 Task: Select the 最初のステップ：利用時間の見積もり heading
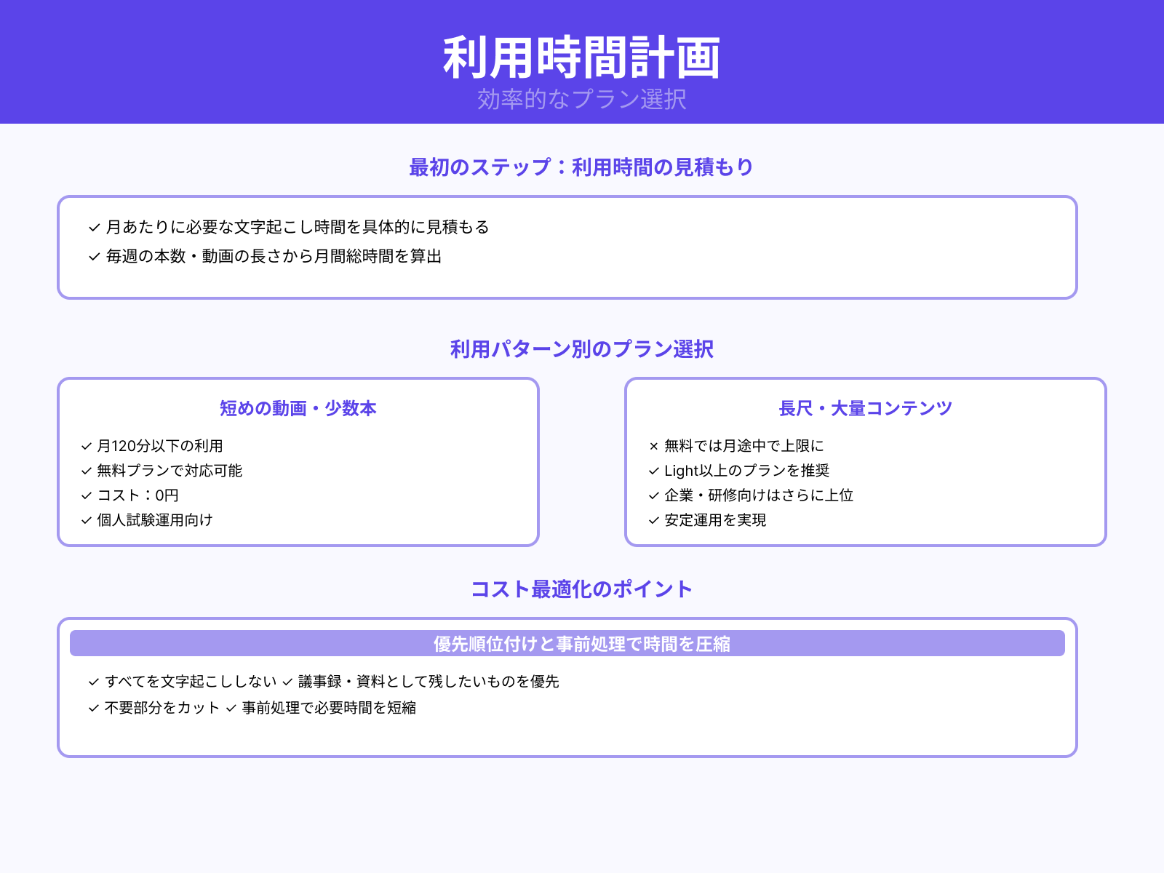[x=581, y=167]
